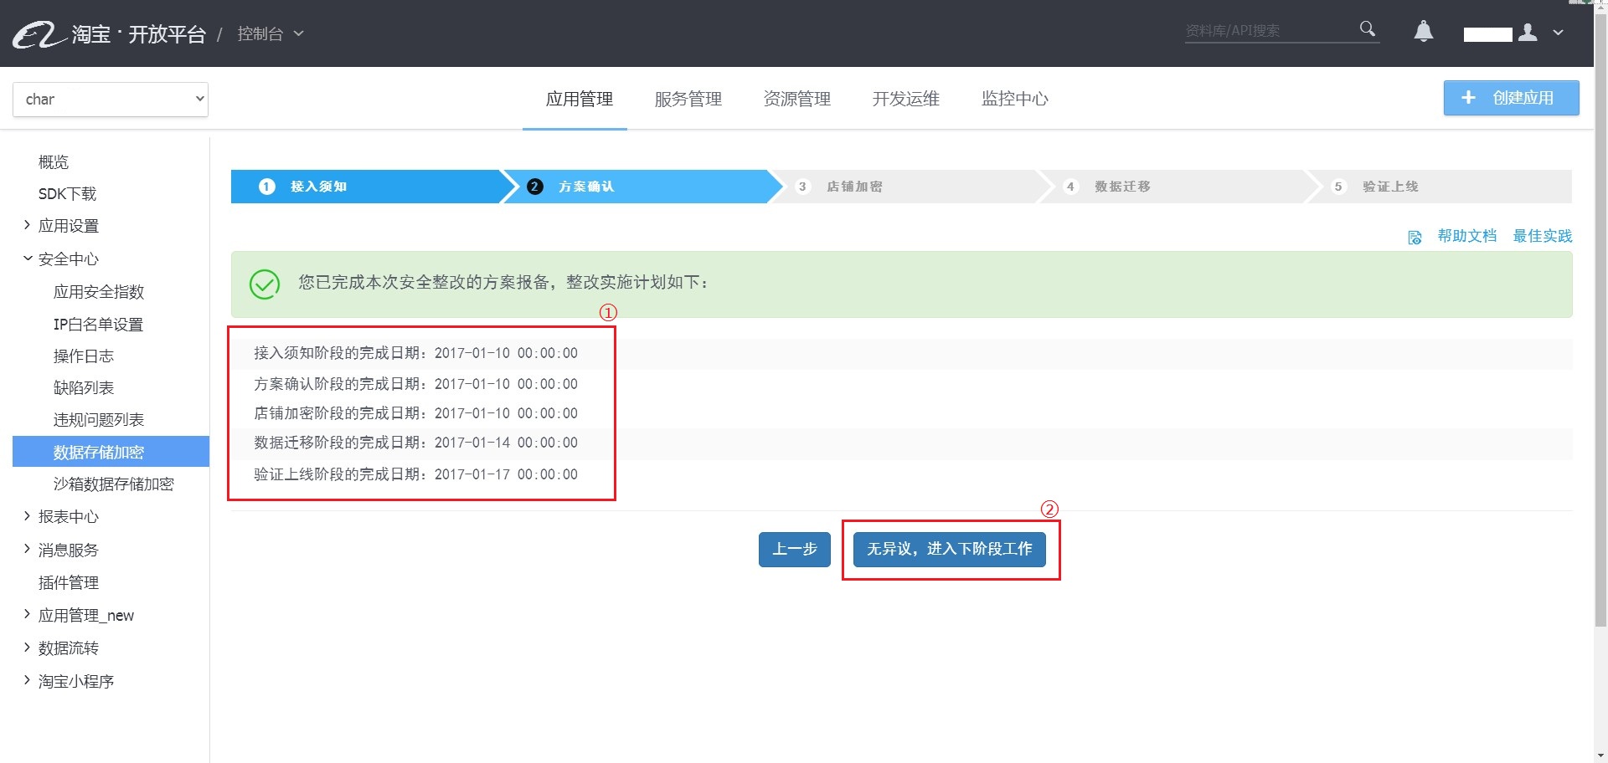Click the search magnifier icon
Image resolution: width=1608 pixels, height=763 pixels.
(x=1367, y=29)
